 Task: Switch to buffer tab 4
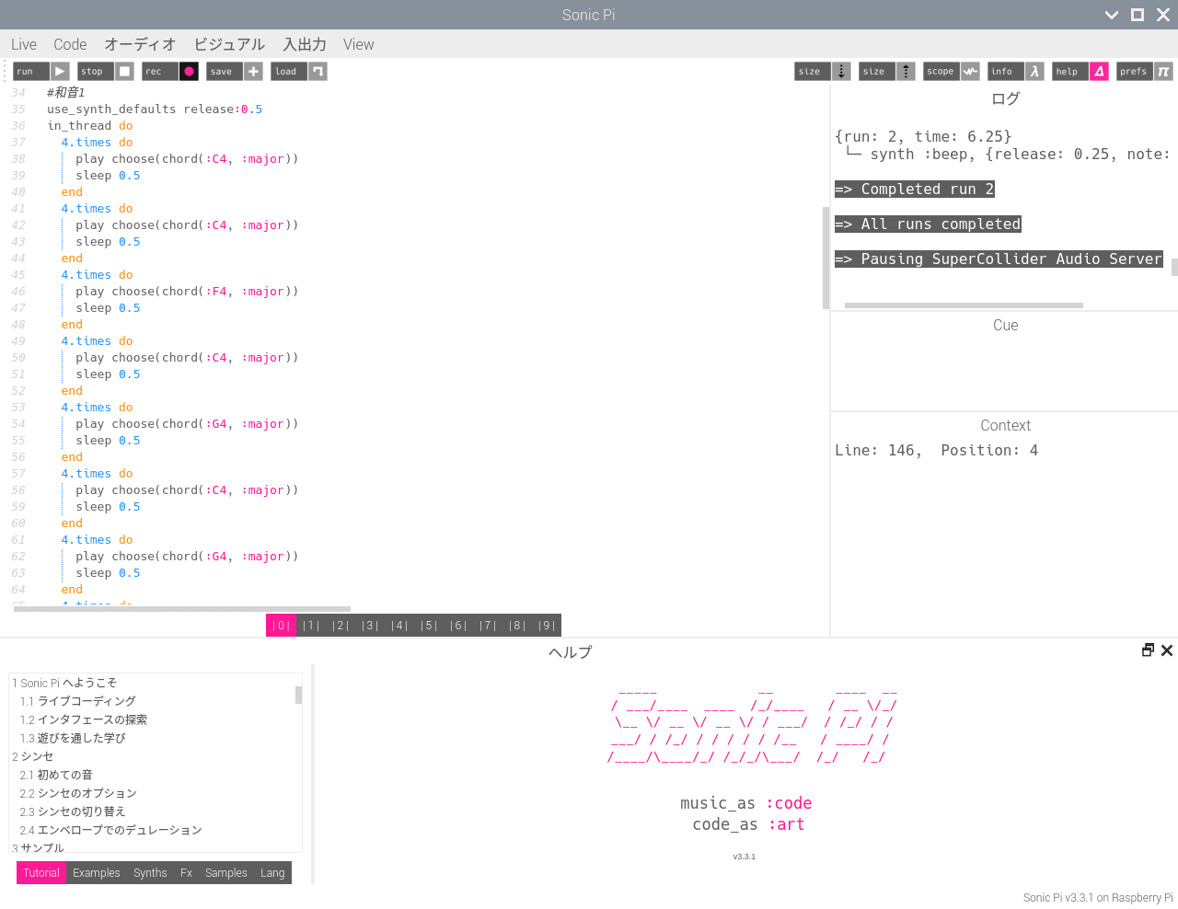coord(399,626)
